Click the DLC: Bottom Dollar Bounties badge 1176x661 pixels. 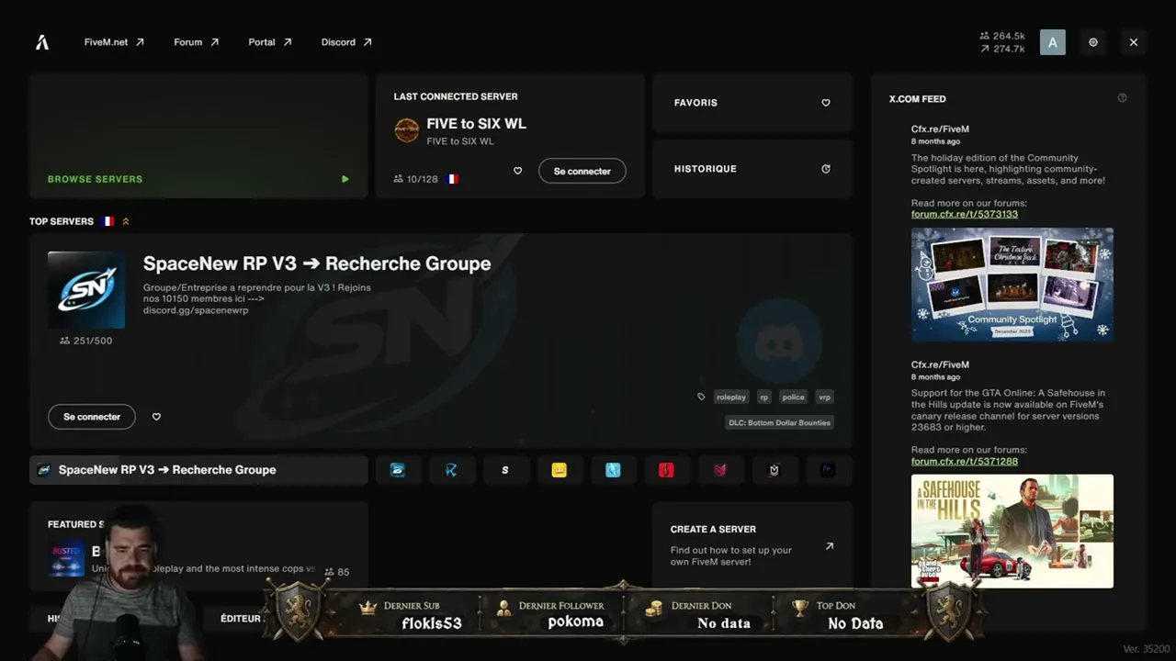[x=780, y=423]
